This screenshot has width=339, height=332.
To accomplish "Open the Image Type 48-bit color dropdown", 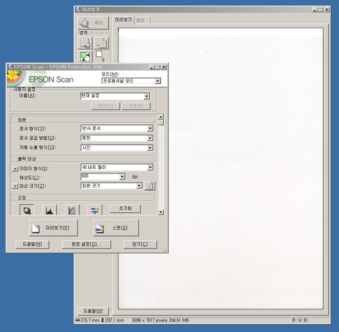I will (x=150, y=167).
